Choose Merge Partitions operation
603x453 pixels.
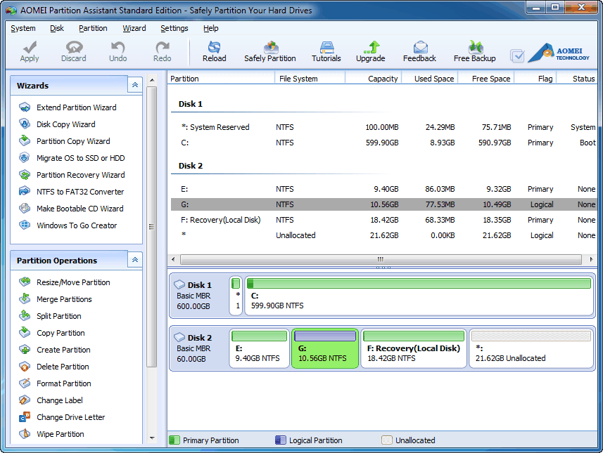coord(56,299)
